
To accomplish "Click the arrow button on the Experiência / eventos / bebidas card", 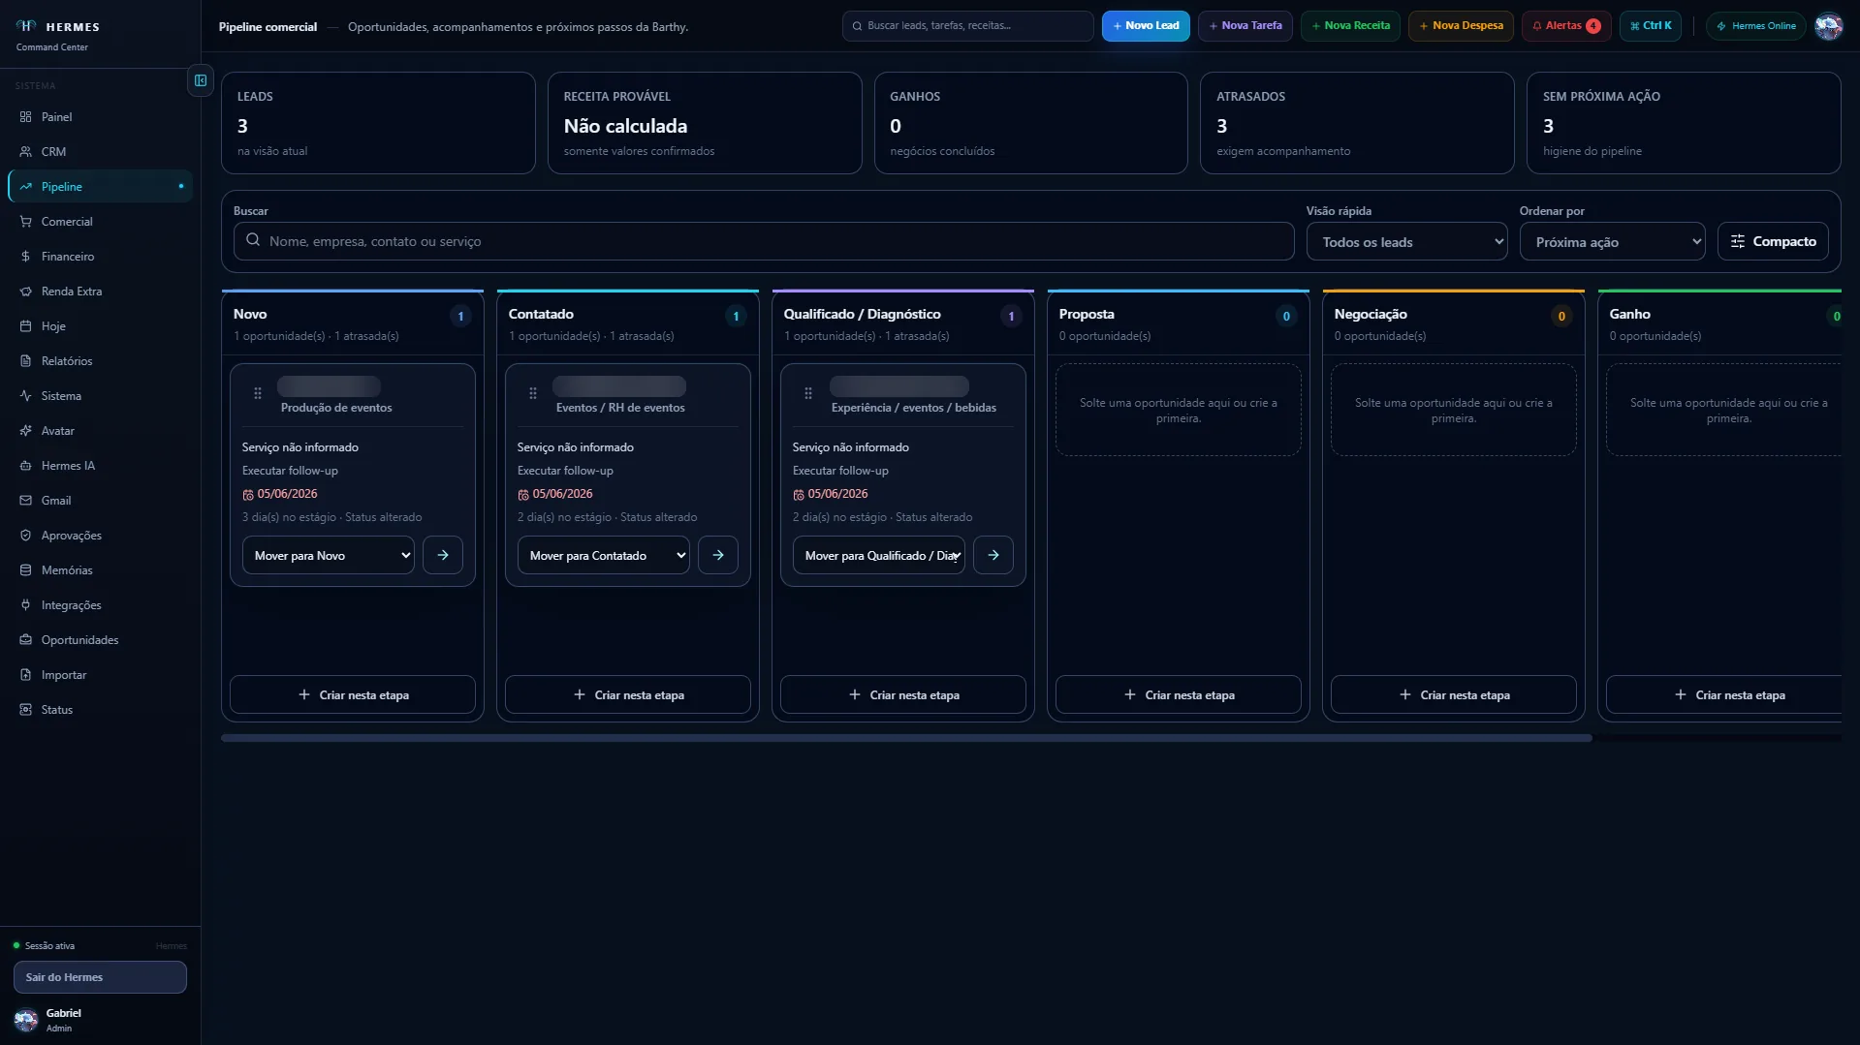I will tap(993, 555).
